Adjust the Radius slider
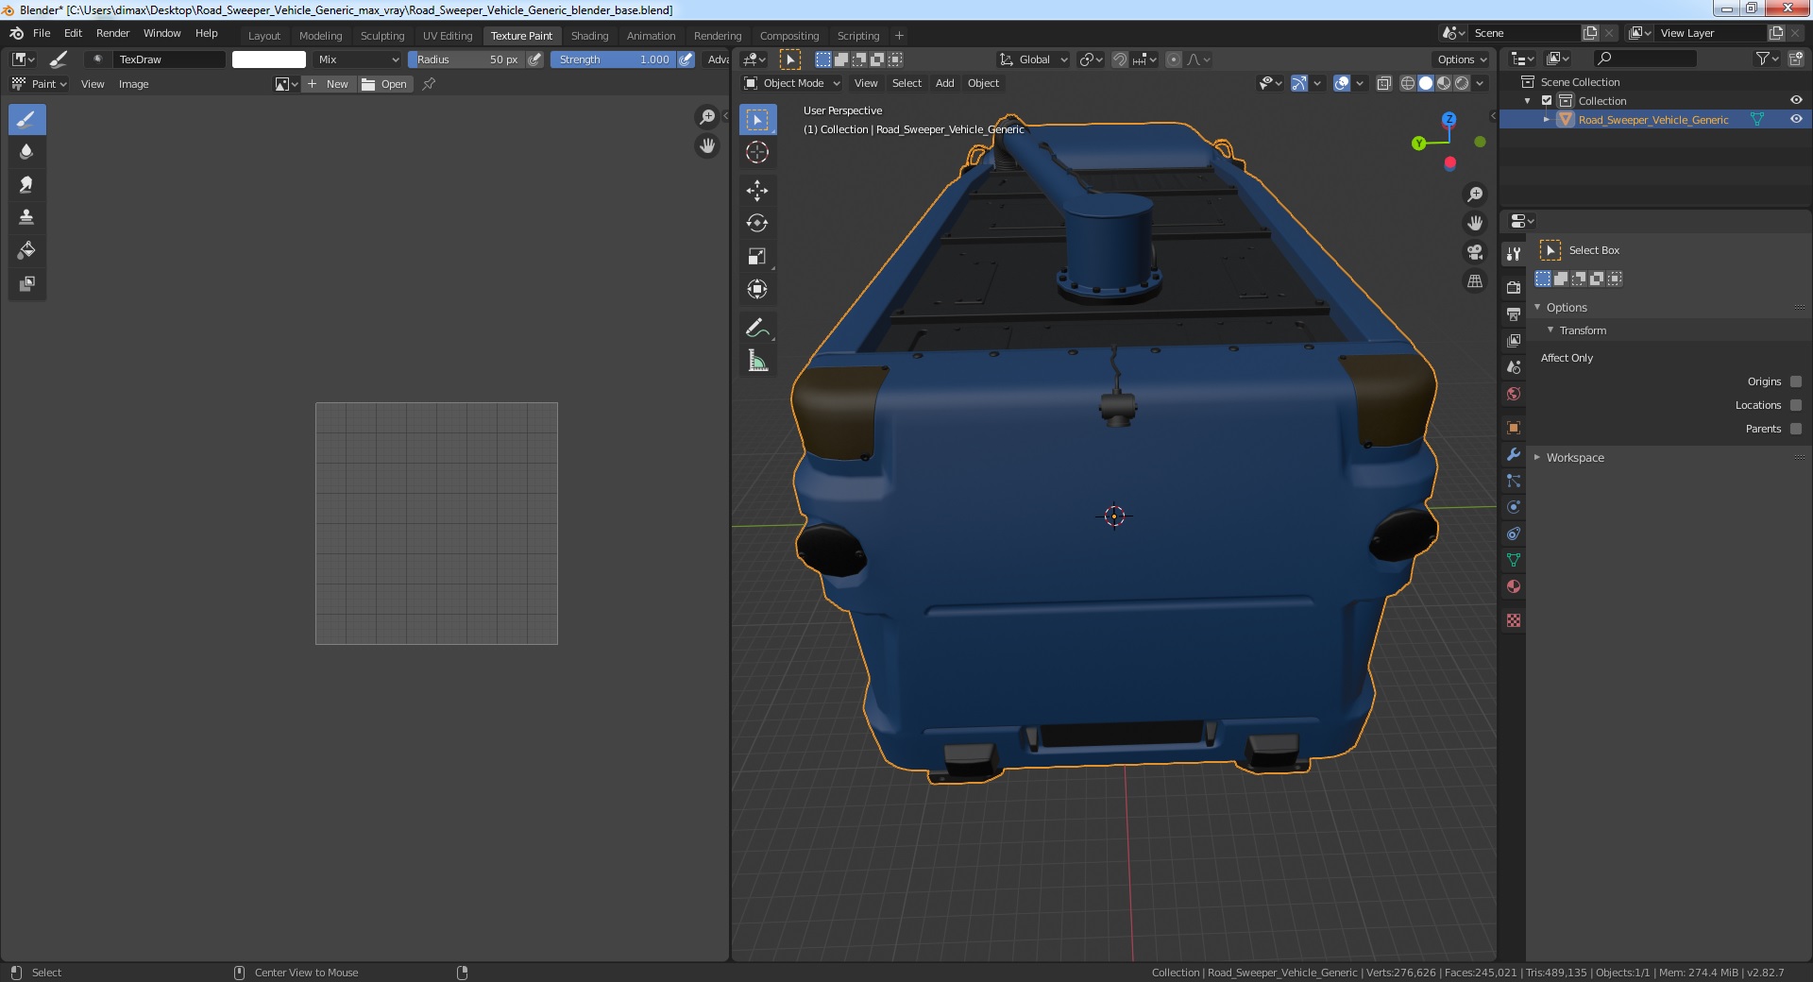 pyautogui.click(x=466, y=59)
